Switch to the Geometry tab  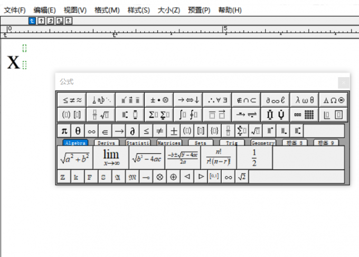(x=263, y=143)
